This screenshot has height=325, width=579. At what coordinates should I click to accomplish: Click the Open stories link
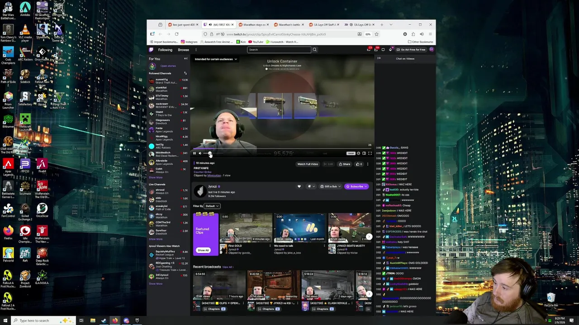pos(168,66)
